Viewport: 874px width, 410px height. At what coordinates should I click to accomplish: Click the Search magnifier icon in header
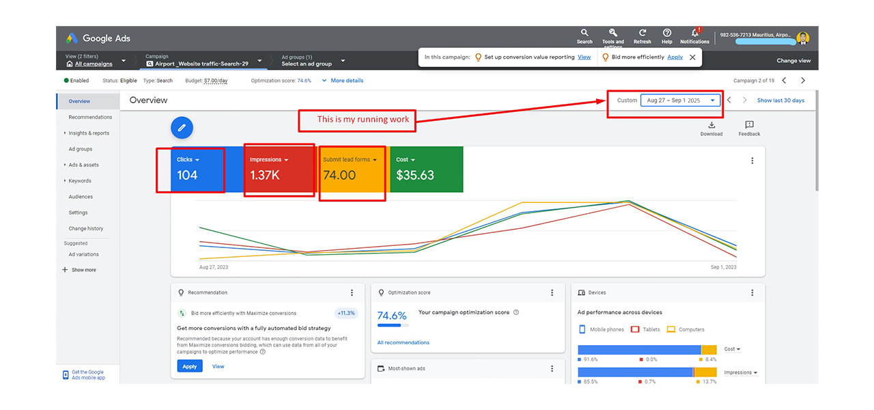584,33
